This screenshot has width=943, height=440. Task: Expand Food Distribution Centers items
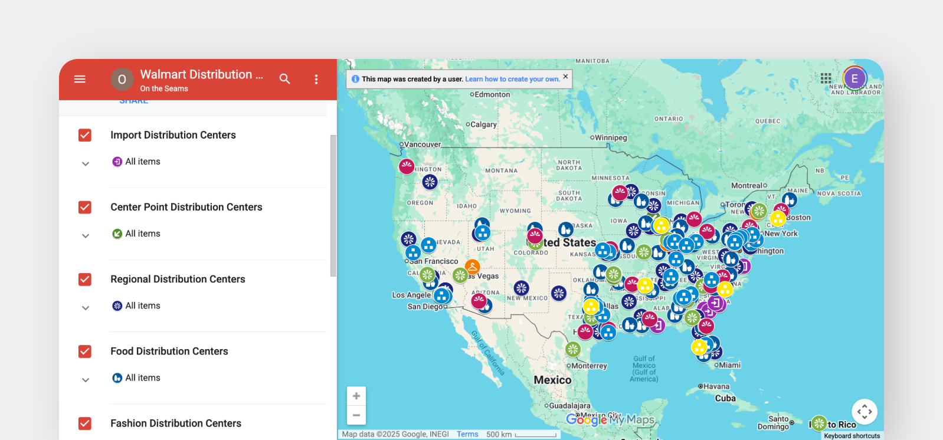86,380
